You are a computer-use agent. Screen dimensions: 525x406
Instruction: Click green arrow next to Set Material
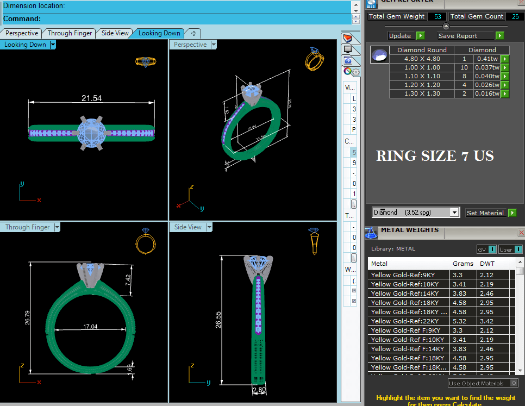click(x=512, y=213)
